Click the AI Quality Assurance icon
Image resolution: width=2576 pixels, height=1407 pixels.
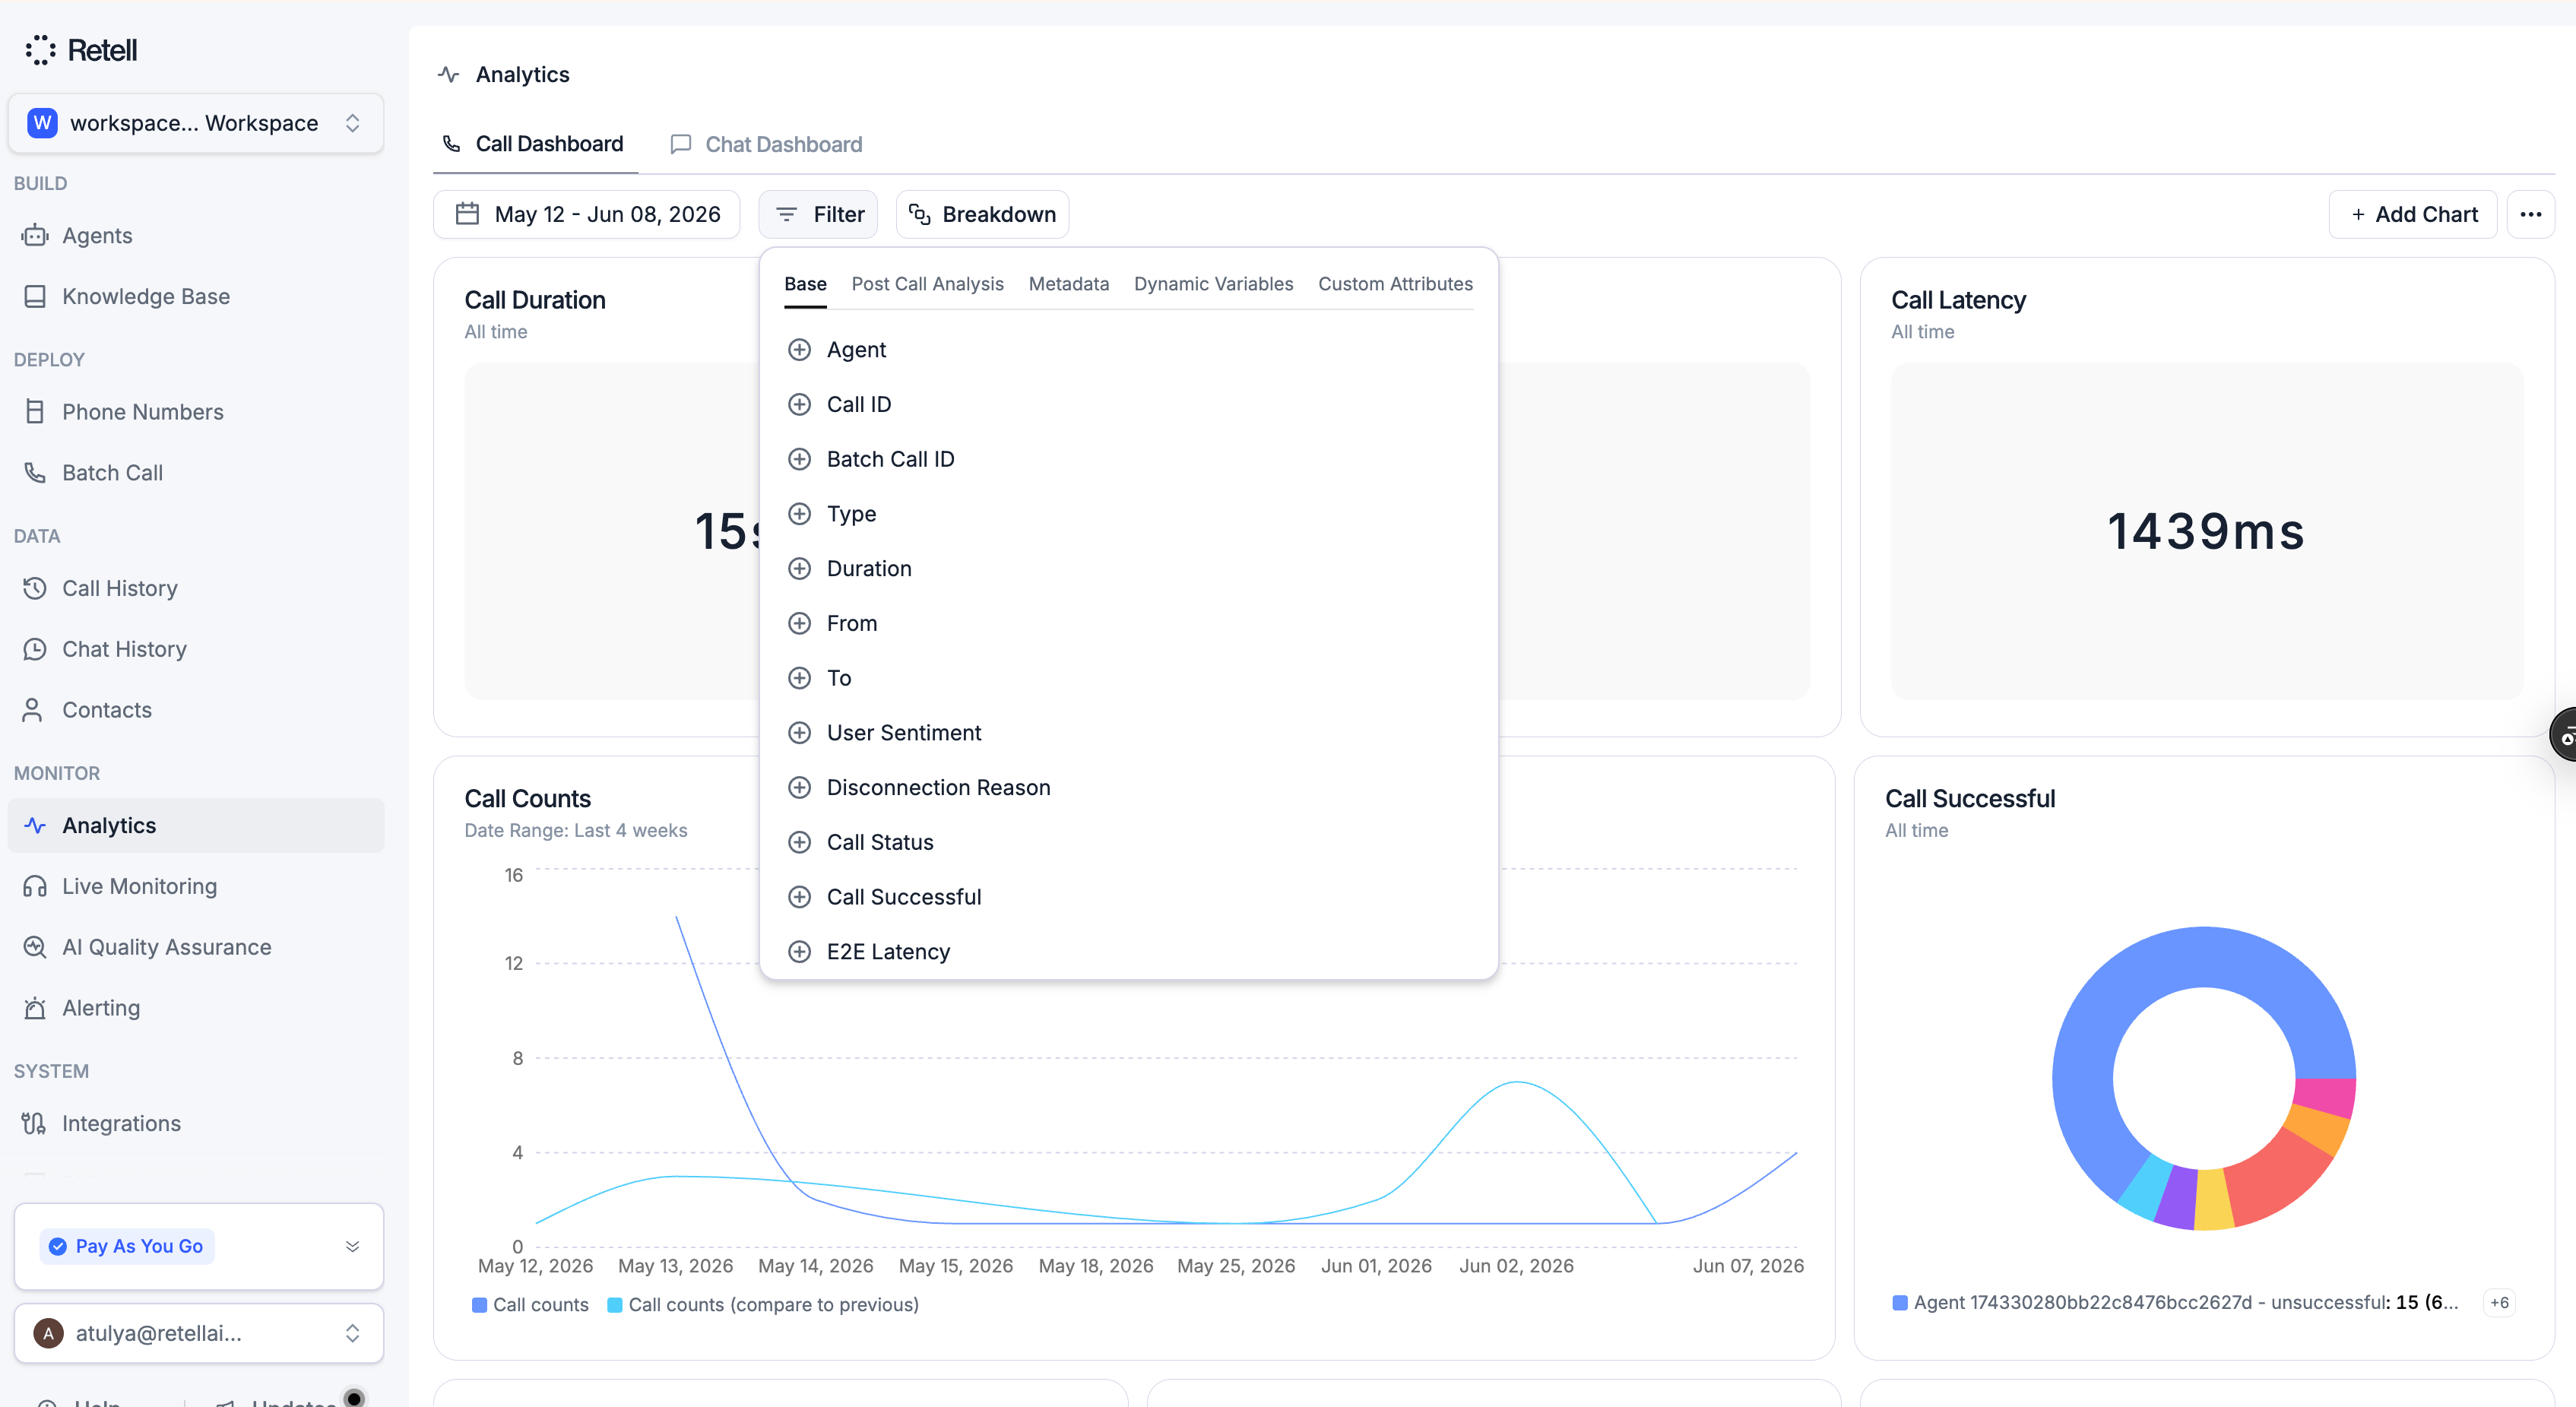click(x=35, y=947)
